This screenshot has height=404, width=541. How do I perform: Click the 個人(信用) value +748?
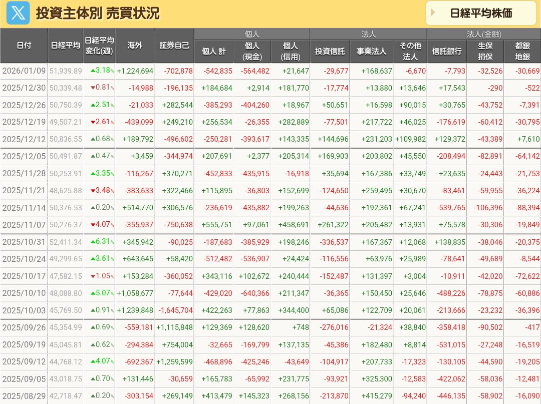coord(301,327)
